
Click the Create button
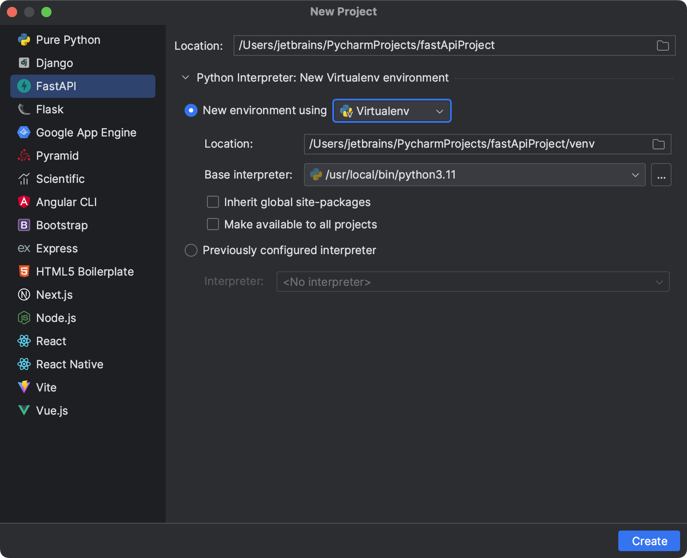click(x=648, y=541)
